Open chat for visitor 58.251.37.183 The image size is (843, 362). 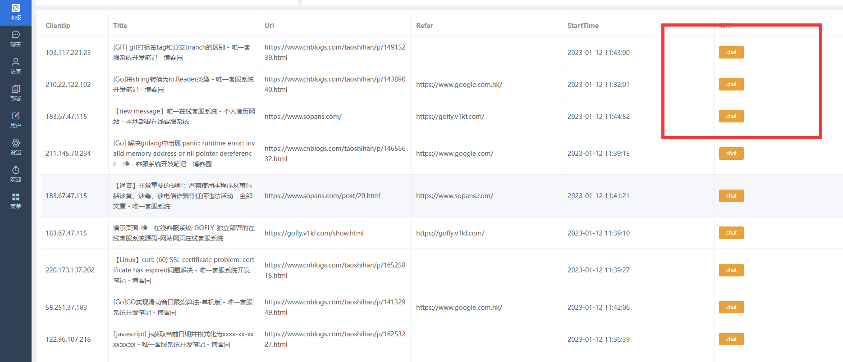click(731, 307)
